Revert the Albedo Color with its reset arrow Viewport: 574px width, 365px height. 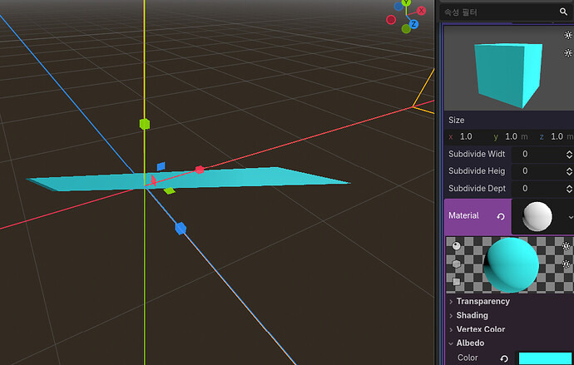pos(504,358)
